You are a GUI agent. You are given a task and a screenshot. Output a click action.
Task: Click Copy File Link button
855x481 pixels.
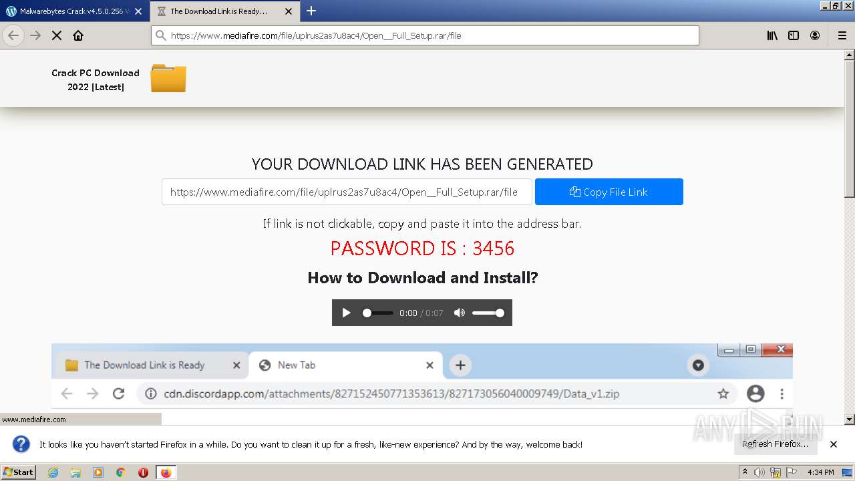[x=609, y=192]
